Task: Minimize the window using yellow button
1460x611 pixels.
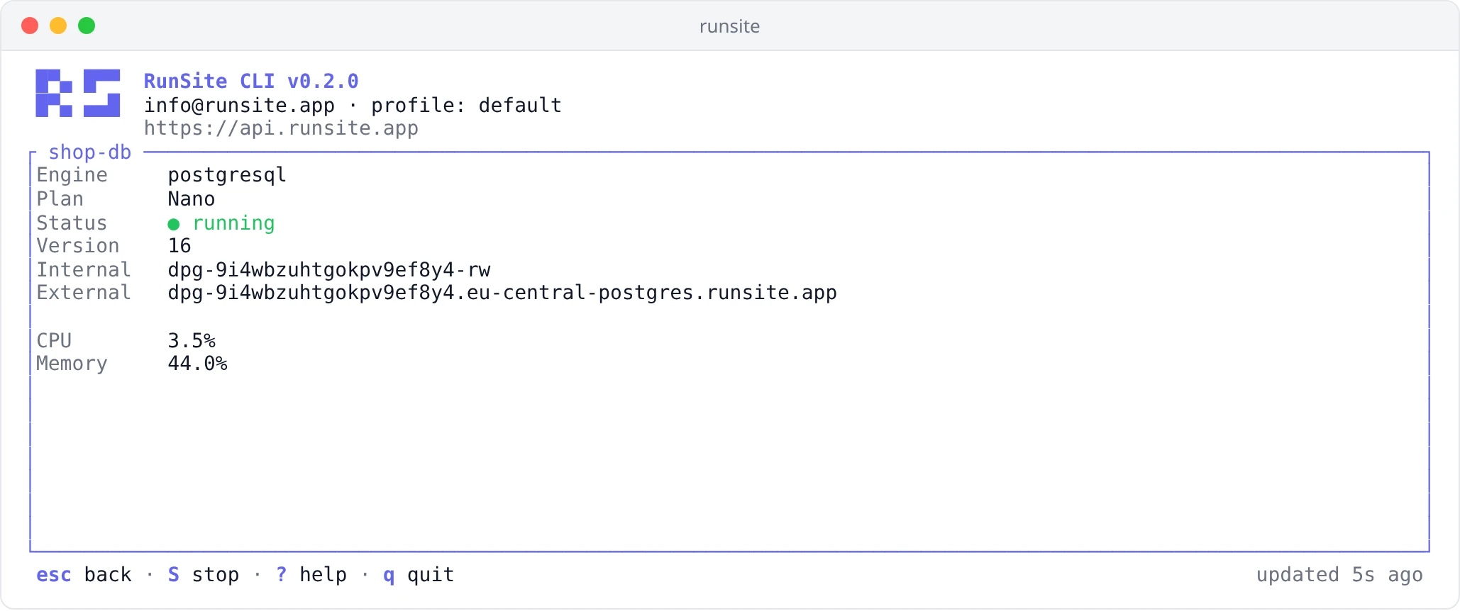Action: click(x=58, y=26)
